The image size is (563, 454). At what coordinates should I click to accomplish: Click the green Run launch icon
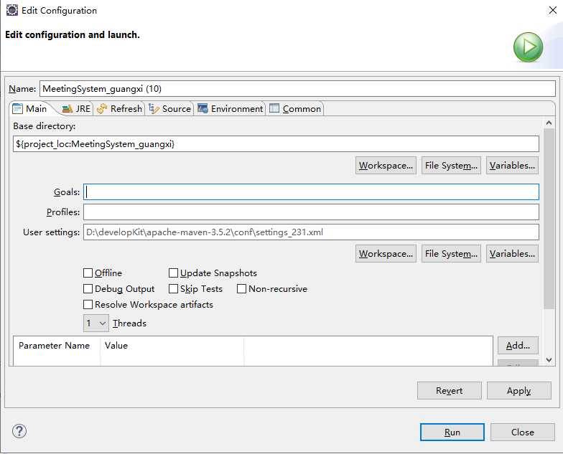[x=528, y=47]
